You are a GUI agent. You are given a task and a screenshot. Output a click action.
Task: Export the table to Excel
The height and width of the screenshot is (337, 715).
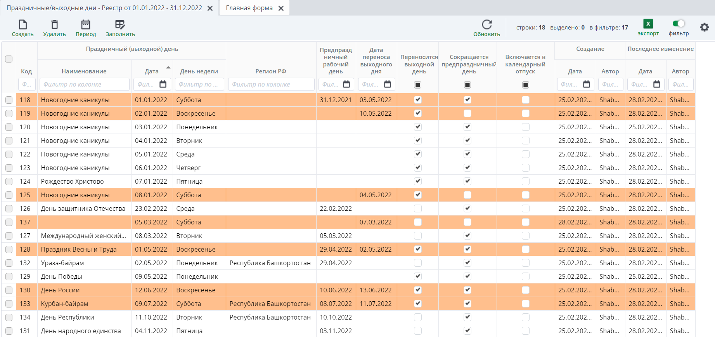click(648, 24)
